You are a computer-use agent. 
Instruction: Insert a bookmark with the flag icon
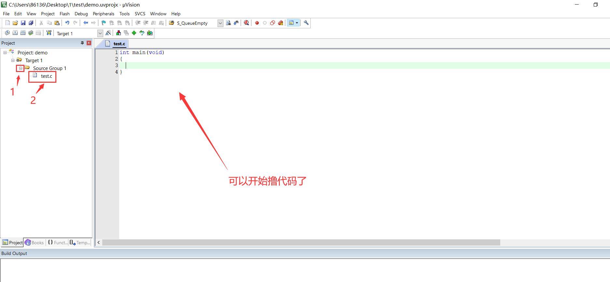click(104, 23)
